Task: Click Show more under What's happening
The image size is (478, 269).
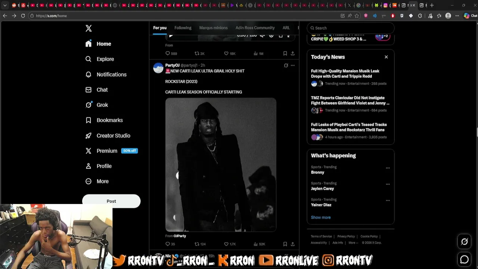Action: coord(321,217)
